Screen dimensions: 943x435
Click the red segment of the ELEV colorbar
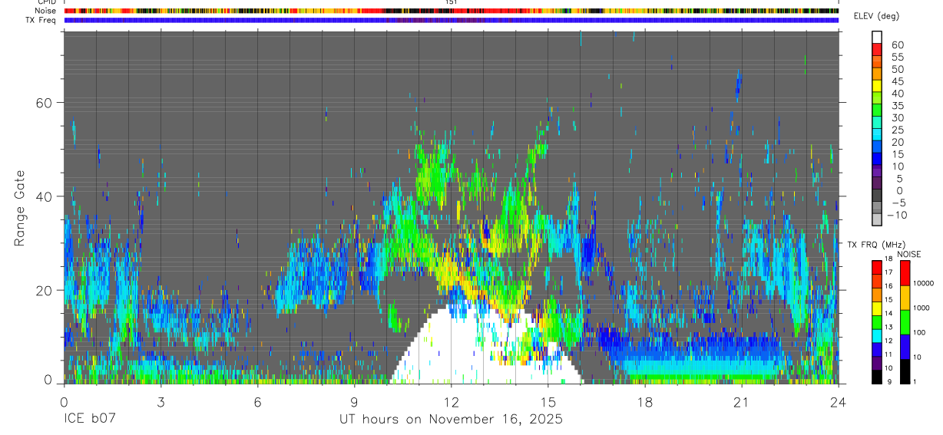pos(876,50)
